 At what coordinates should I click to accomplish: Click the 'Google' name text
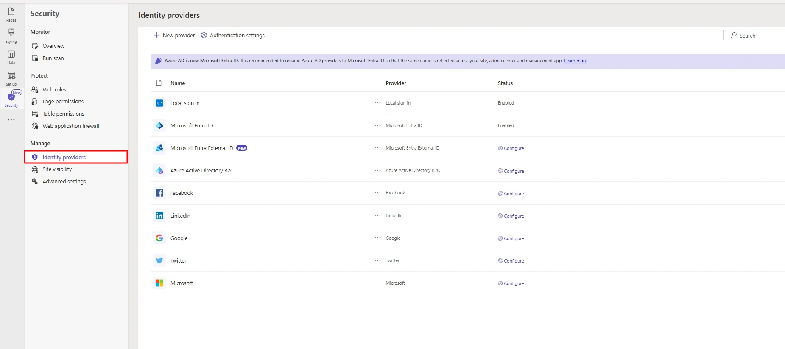pyautogui.click(x=179, y=238)
